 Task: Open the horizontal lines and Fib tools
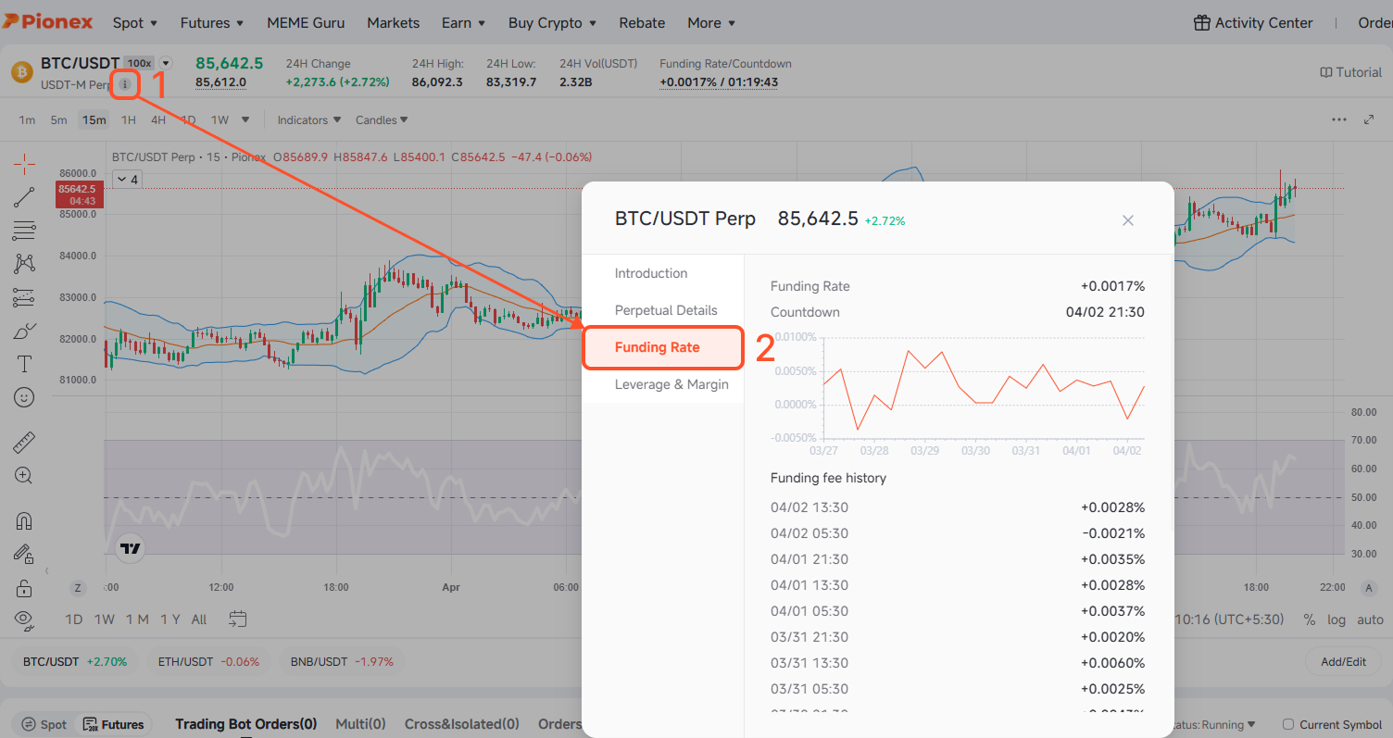pyautogui.click(x=24, y=230)
